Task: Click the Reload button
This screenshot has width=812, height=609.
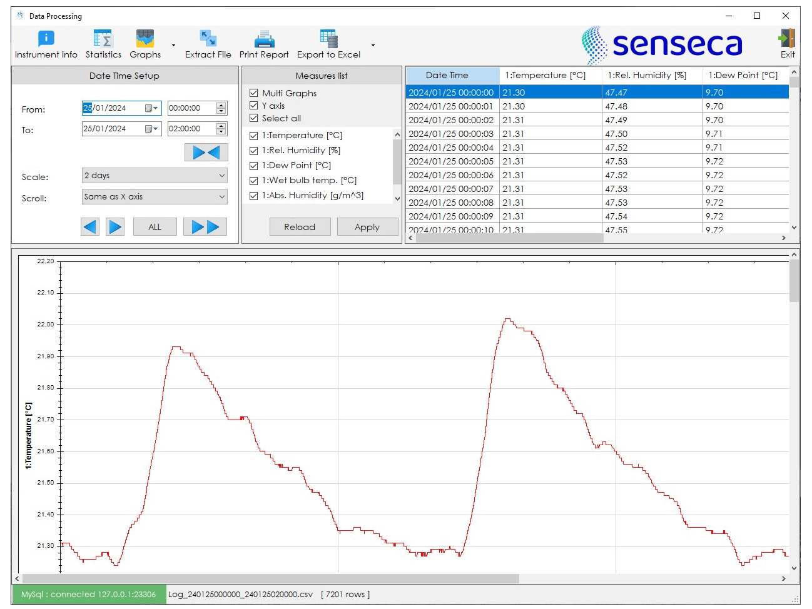Action: 300,227
